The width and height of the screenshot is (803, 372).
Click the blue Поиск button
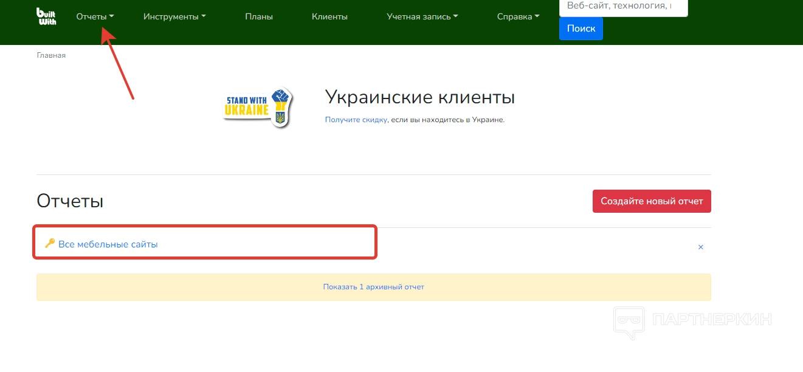point(581,29)
